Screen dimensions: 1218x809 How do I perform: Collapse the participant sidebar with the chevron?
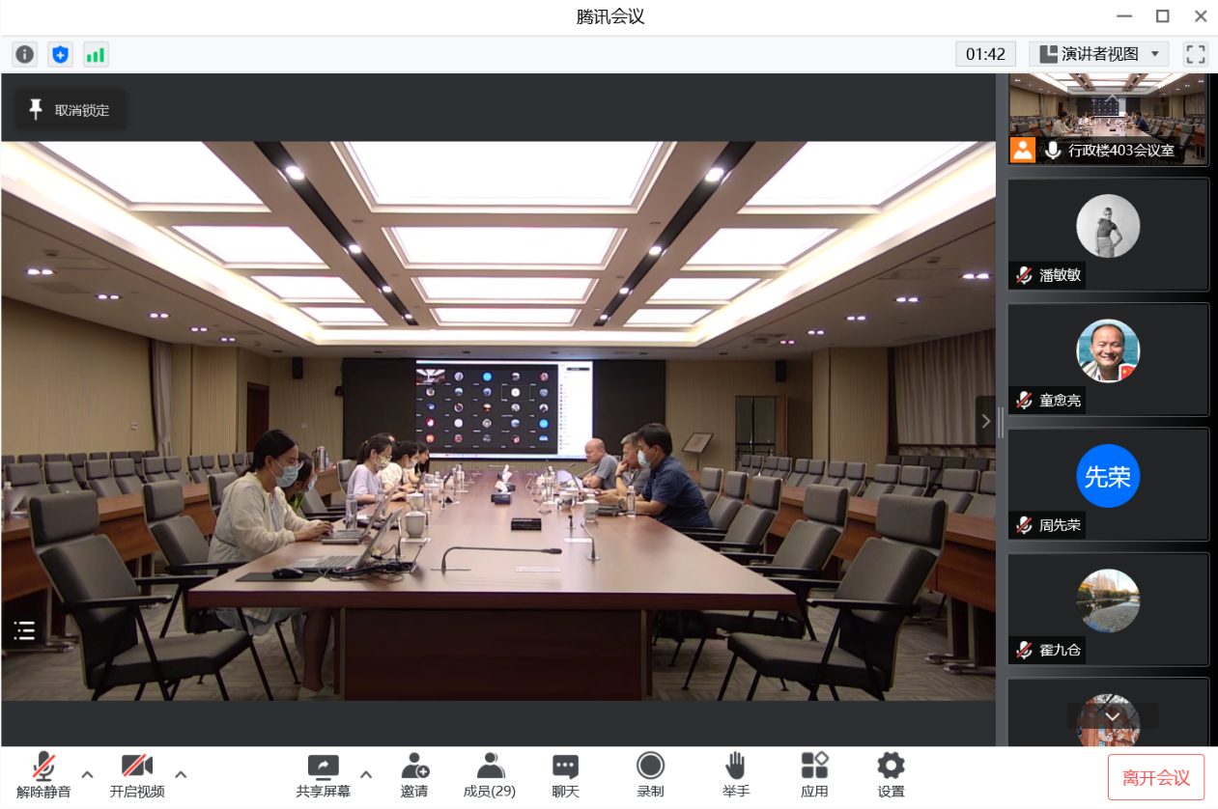[985, 421]
